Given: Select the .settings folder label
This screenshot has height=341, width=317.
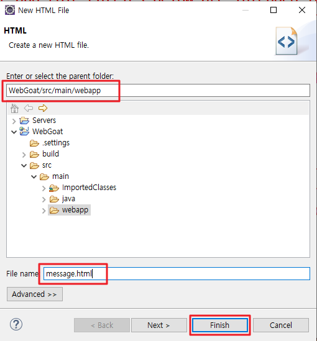Looking at the screenshot, I should coord(56,143).
